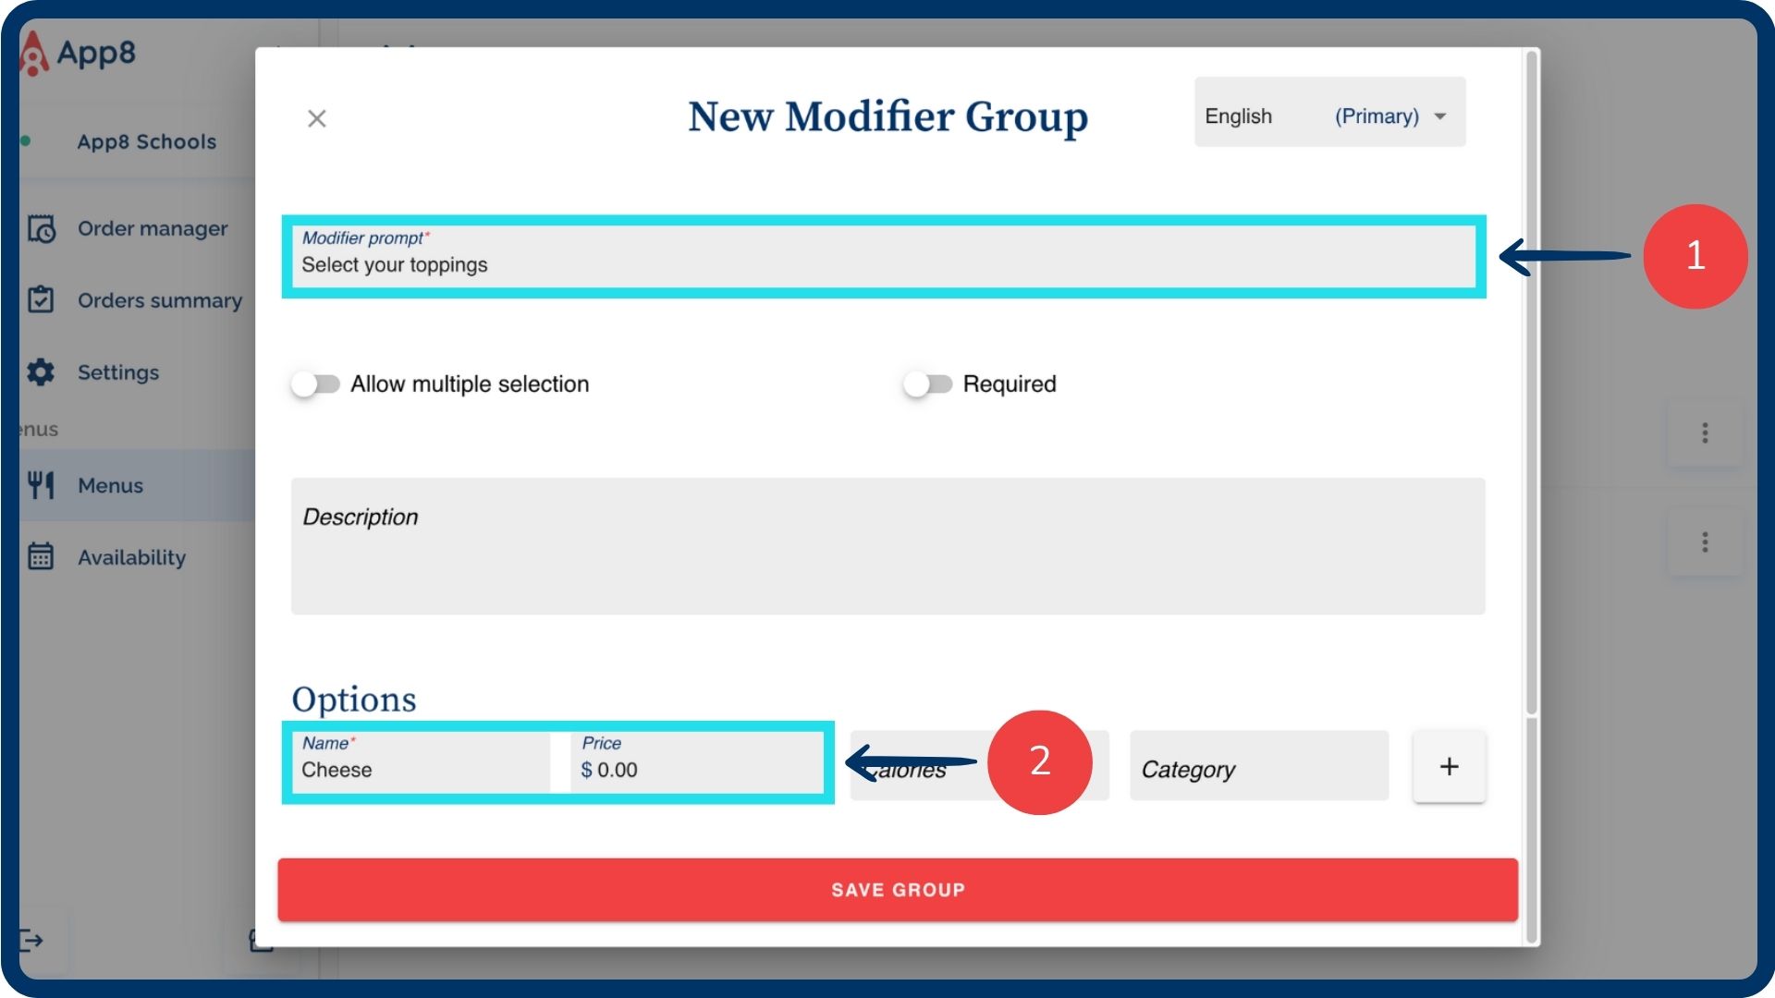Enable Allow multiple selection toggle
Viewport: 1775px width, 998px height.
(x=315, y=384)
